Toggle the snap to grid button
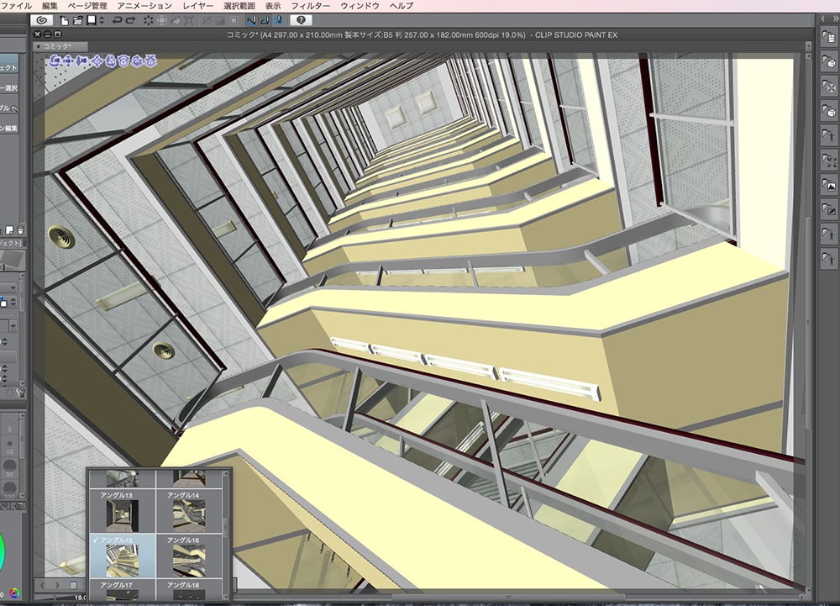The image size is (840, 606). click(277, 19)
